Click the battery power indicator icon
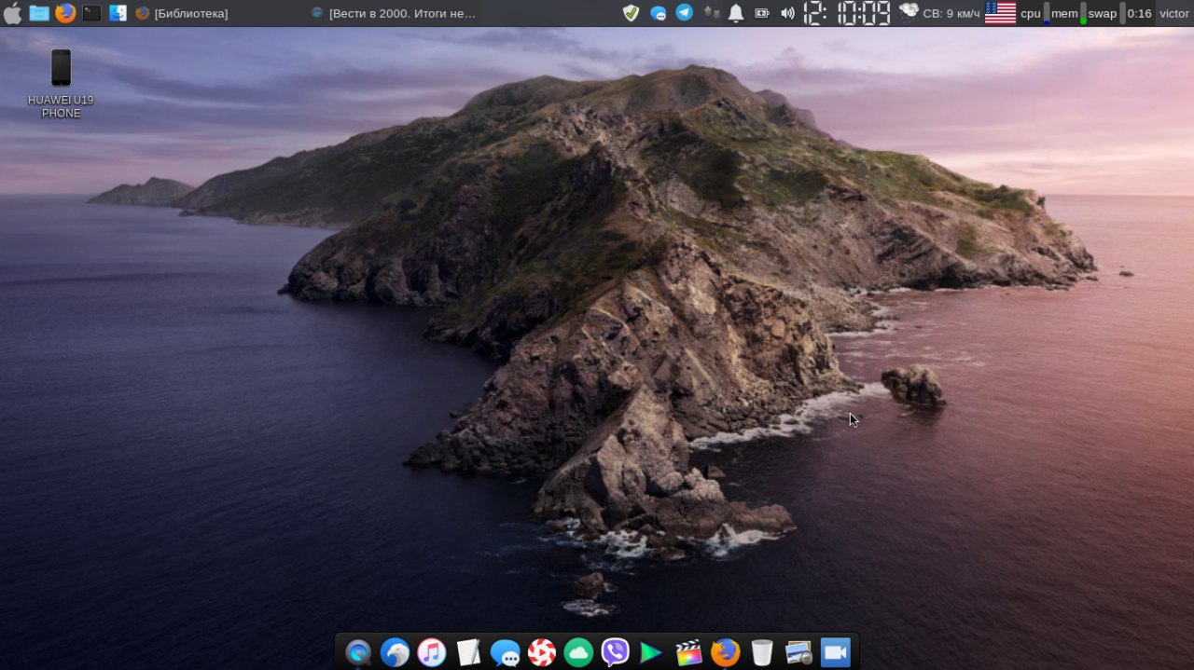 [x=762, y=13]
